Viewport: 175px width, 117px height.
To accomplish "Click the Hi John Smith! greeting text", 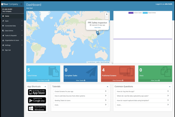I will click(7, 9).
